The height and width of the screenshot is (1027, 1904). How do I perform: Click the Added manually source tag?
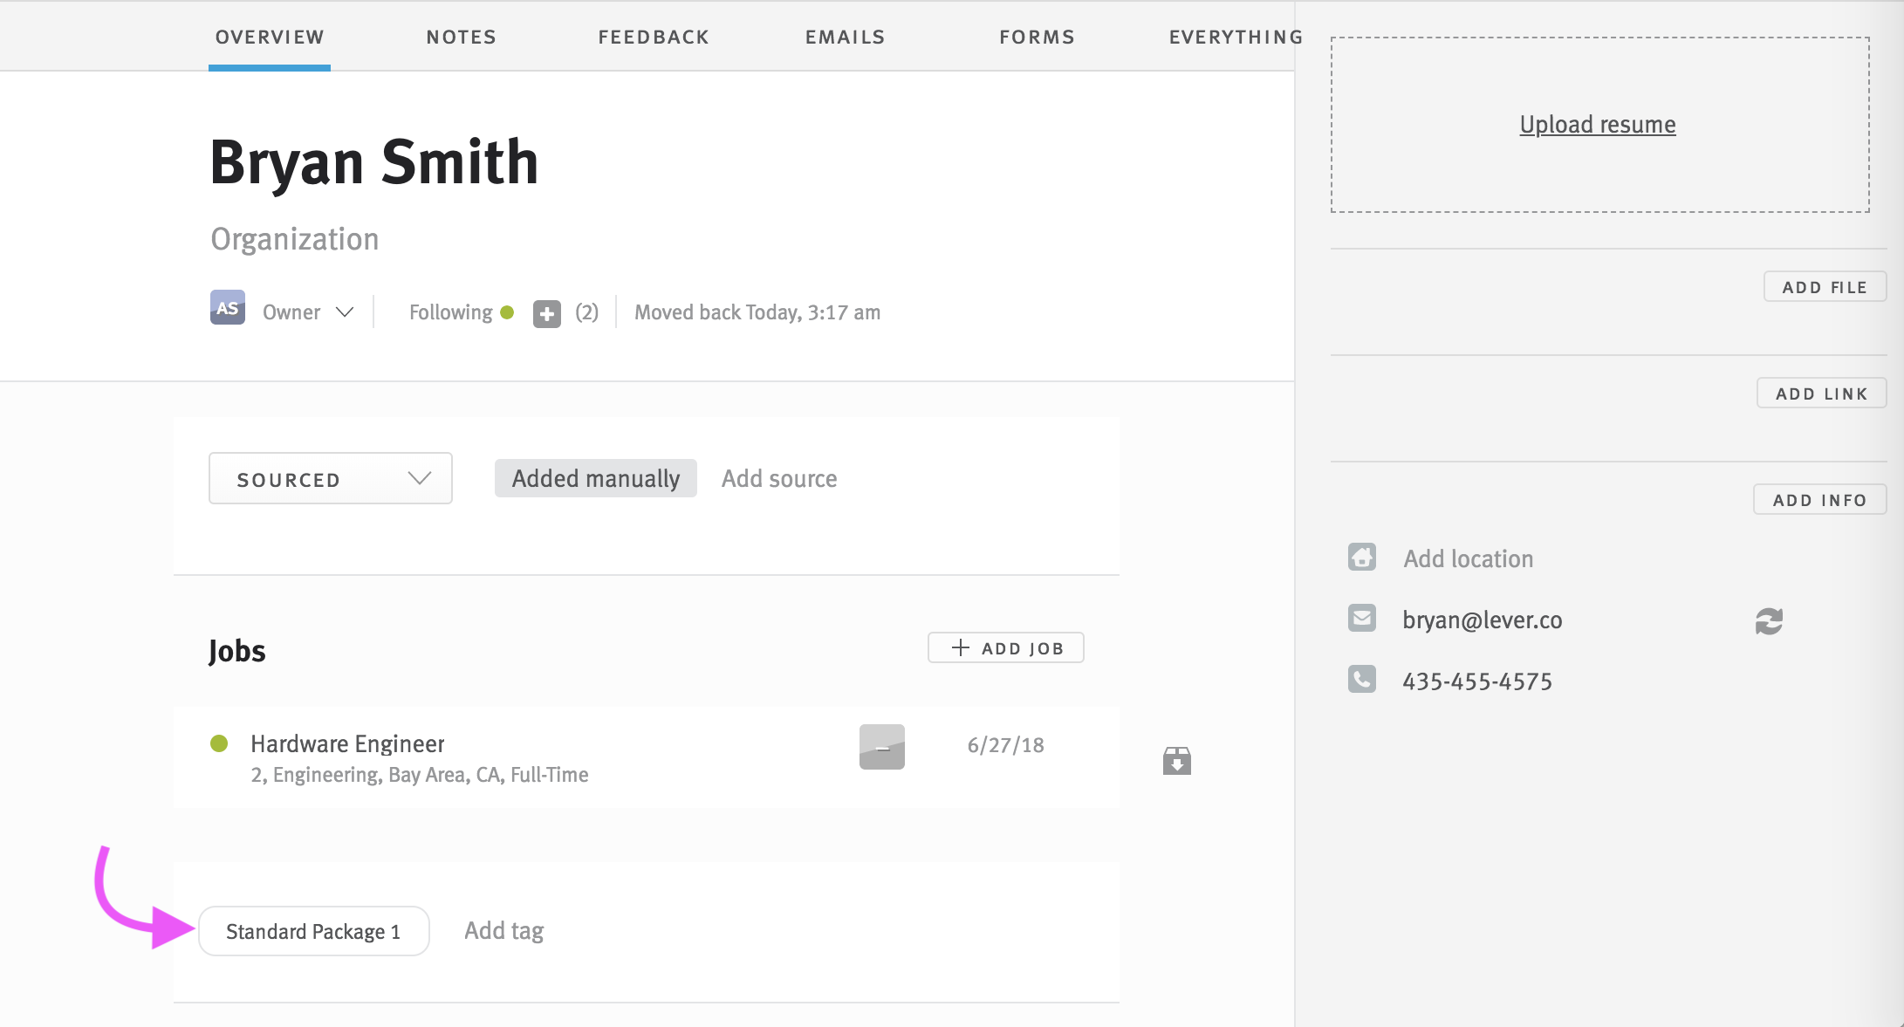click(x=596, y=478)
